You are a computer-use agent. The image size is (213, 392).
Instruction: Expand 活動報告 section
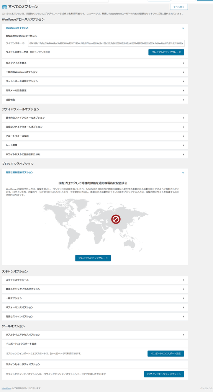[95, 100]
